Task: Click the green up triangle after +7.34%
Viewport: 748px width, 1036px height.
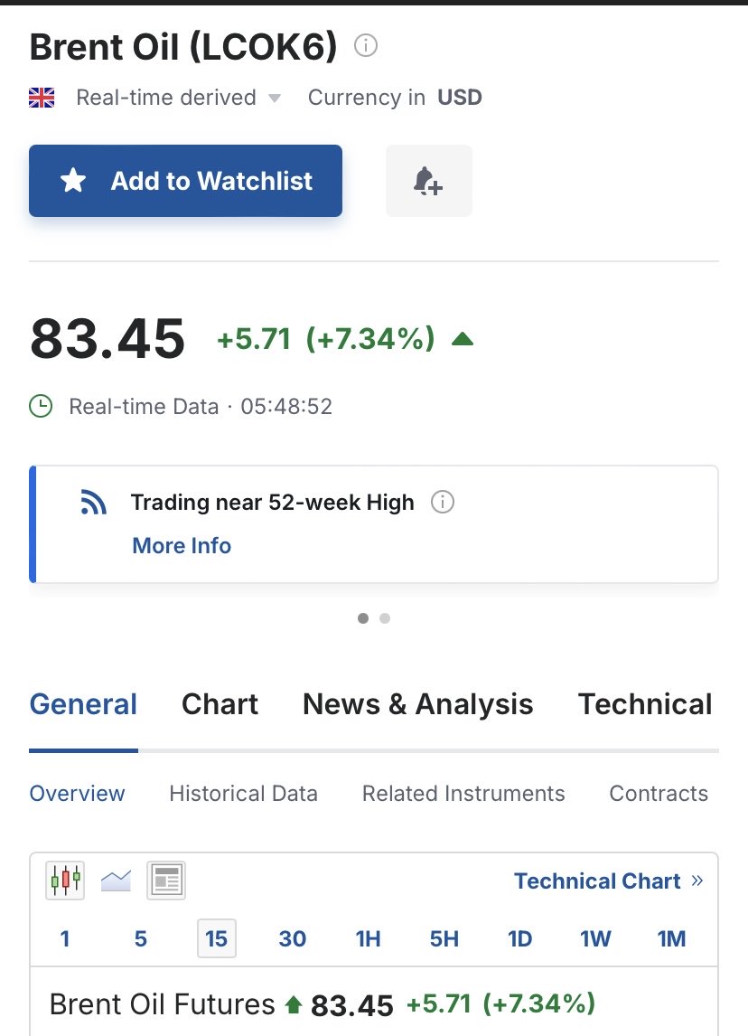Action: pyautogui.click(x=463, y=340)
